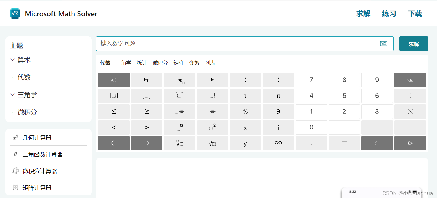Click the ln key

click(x=212, y=80)
